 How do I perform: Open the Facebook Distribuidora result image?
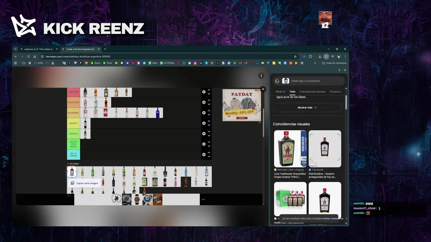[x=325, y=149]
